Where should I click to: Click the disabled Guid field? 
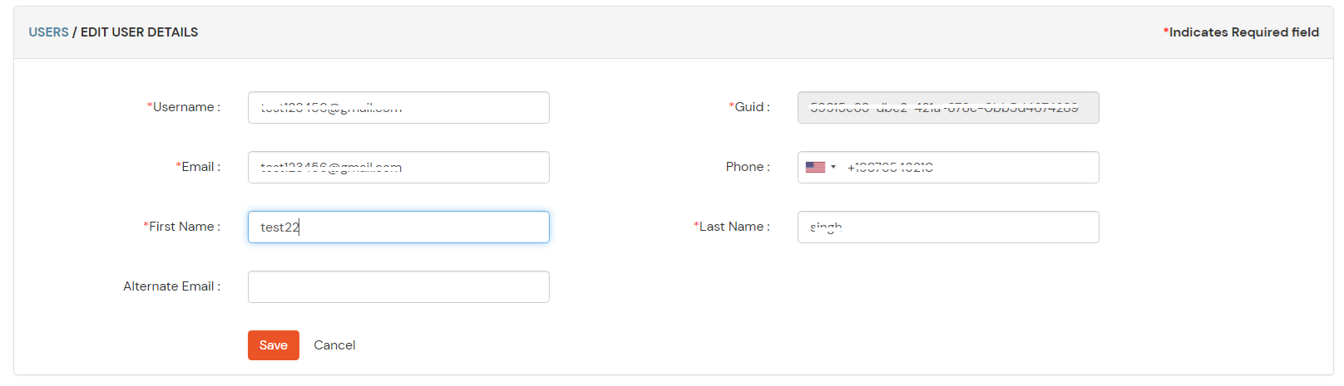tap(948, 107)
